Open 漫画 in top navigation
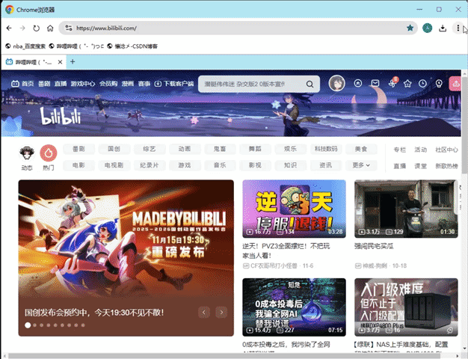This screenshot has width=468, height=359. pos(127,84)
